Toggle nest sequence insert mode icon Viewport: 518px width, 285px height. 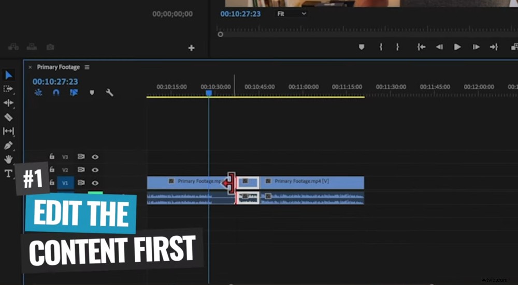[x=39, y=93]
